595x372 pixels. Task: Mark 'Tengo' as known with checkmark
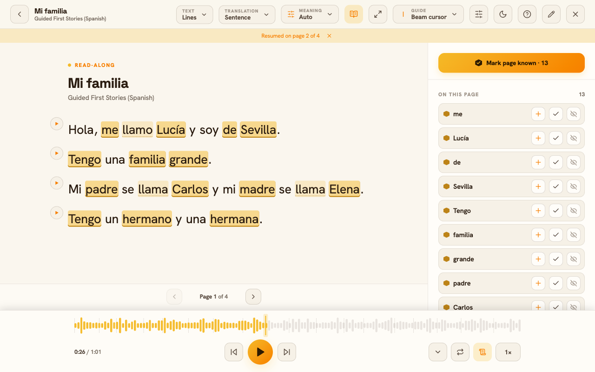click(x=556, y=211)
